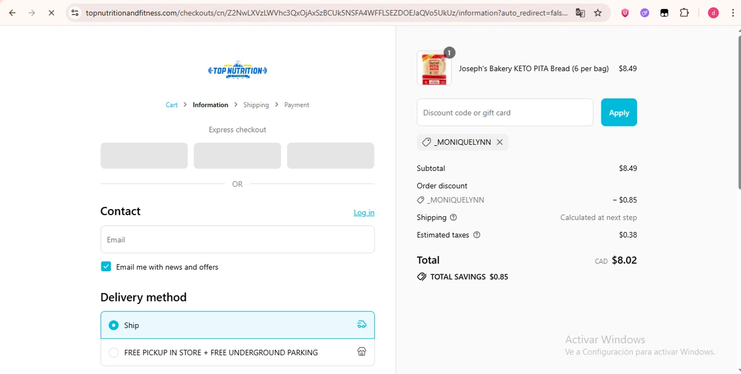Click the Payment breadcrumb step

coord(296,105)
